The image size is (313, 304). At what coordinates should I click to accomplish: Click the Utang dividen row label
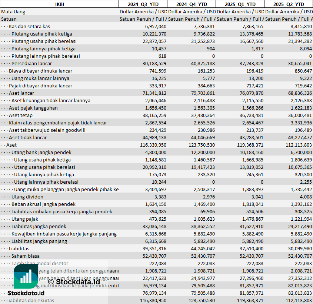click(27, 197)
